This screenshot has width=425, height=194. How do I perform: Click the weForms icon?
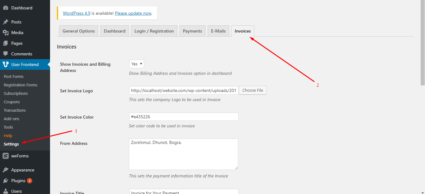click(6, 156)
